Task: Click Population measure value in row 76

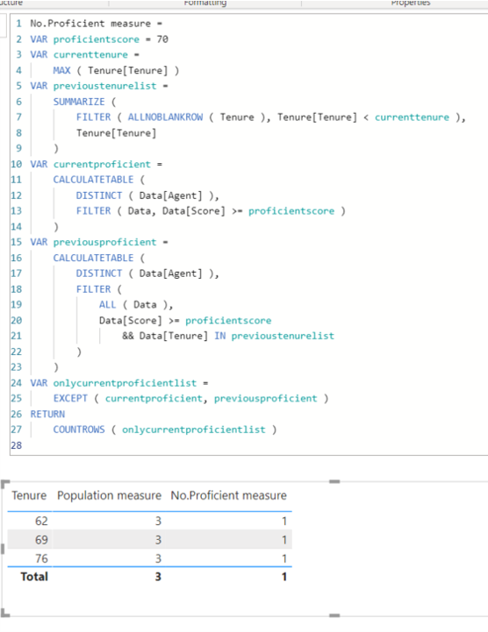Action: point(158,558)
